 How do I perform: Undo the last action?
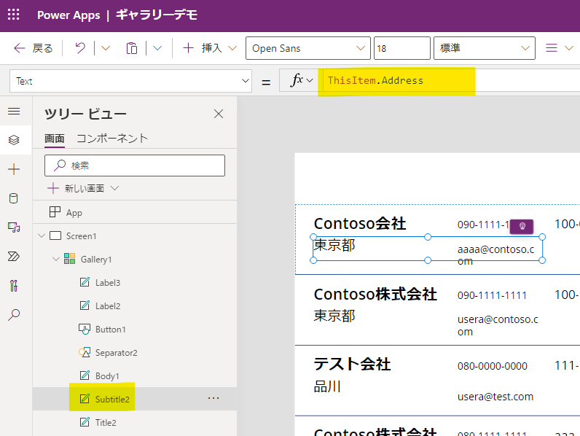[x=80, y=48]
